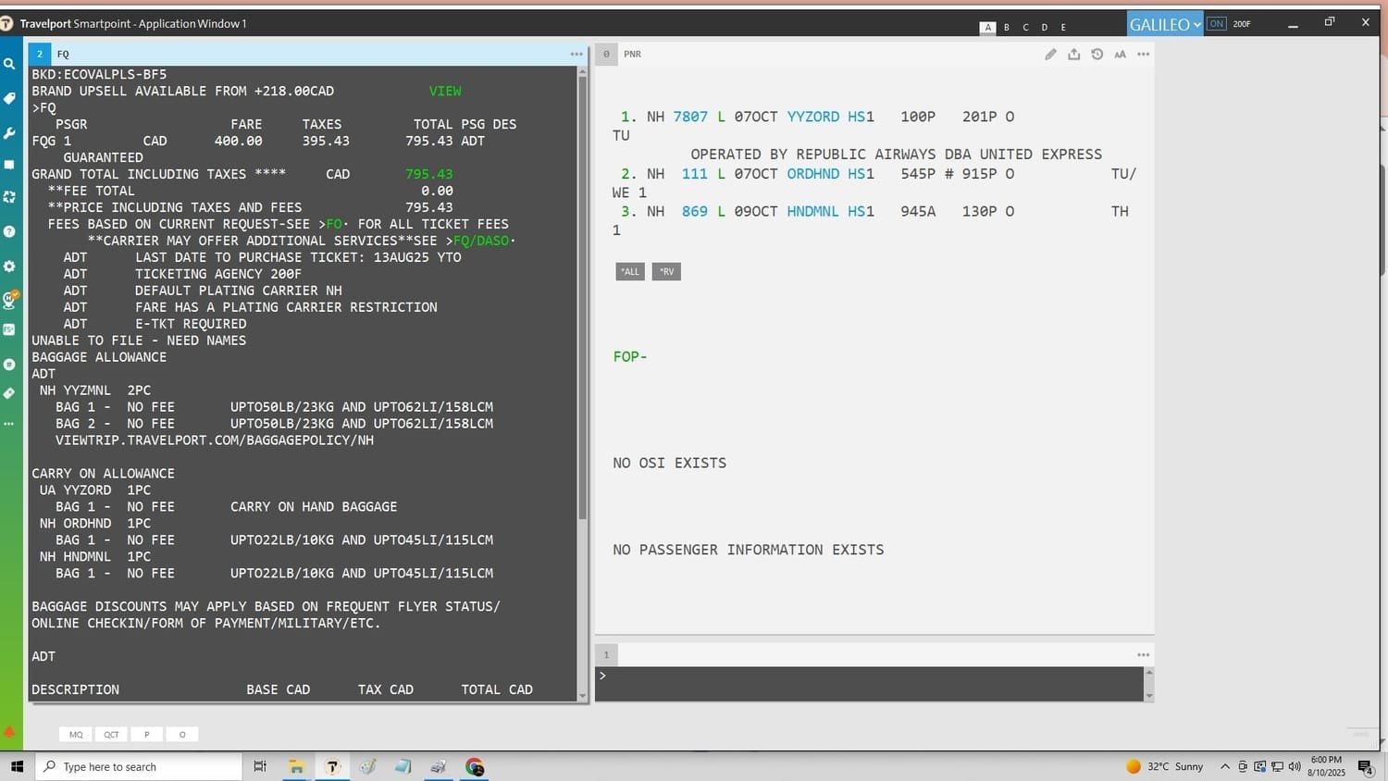Click the hotel pin icon with checkmark badge
The width and height of the screenshot is (1388, 781).
click(x=10, y=298)
